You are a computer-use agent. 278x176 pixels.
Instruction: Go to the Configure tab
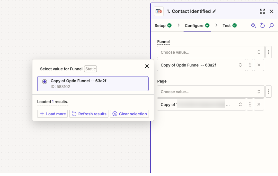(x=197, y=25)
